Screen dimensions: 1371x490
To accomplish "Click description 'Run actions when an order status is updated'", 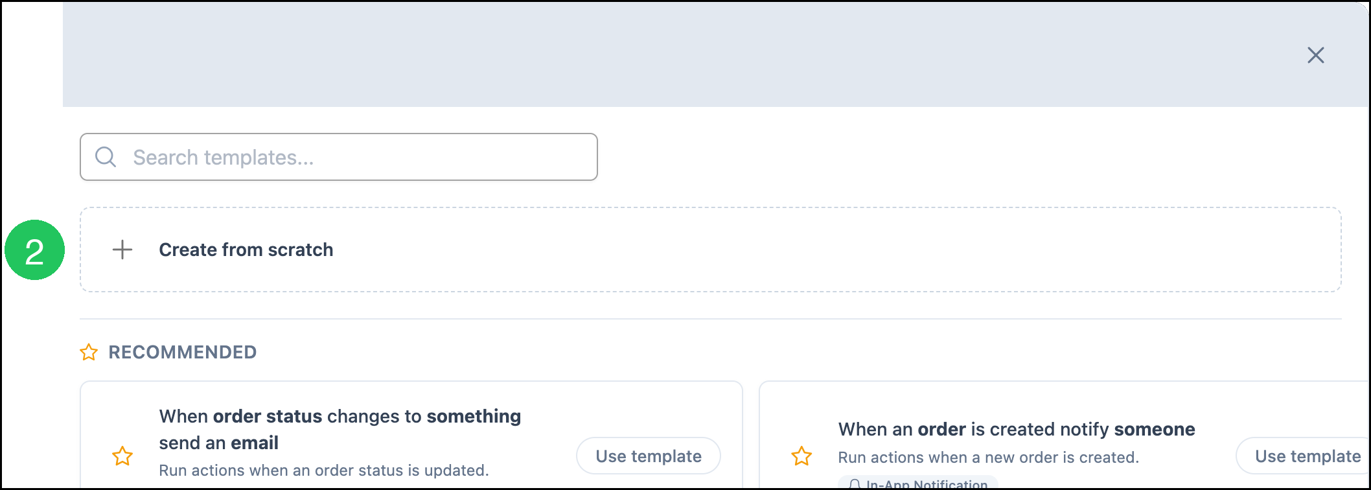I will (324, 470).
